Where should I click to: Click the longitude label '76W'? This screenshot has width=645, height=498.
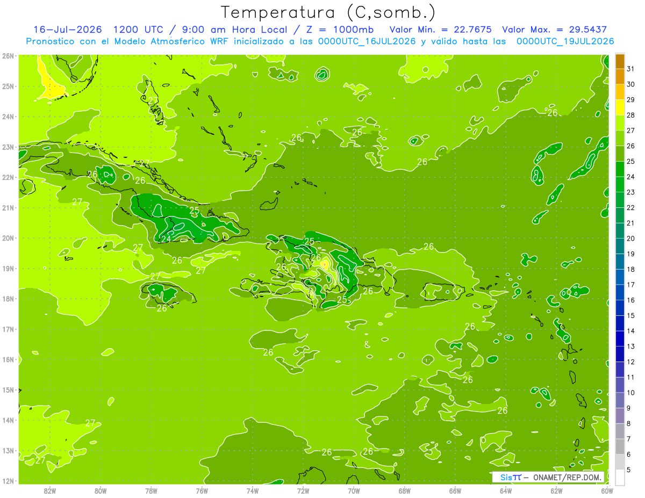(202, 490)
